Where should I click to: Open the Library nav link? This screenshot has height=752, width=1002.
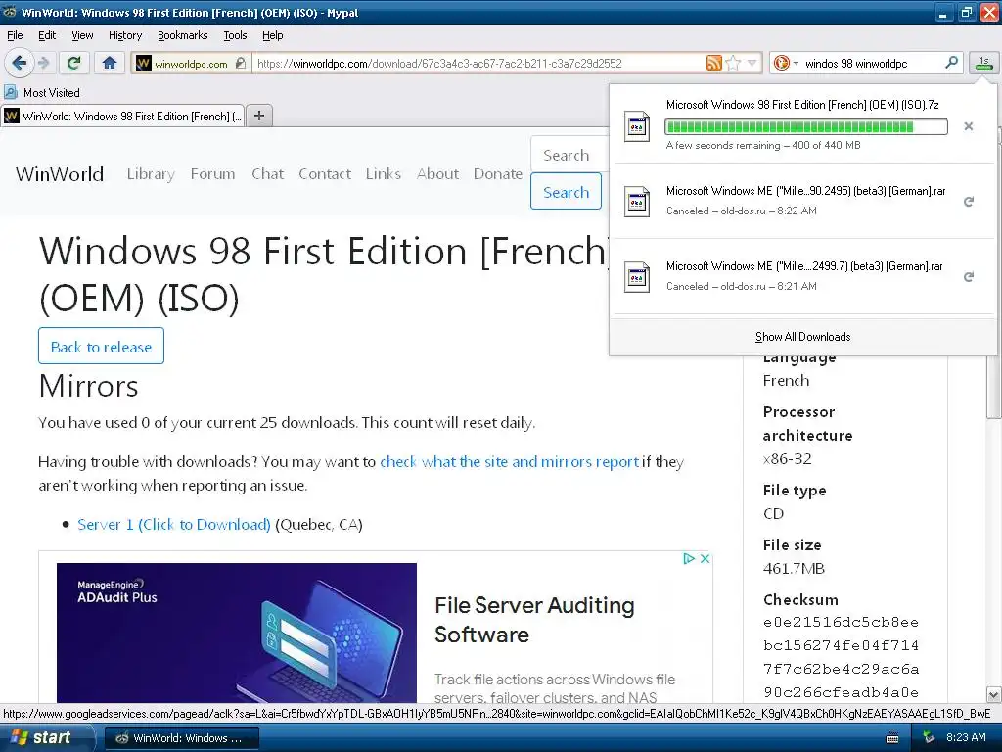click(x=150, y=174)
